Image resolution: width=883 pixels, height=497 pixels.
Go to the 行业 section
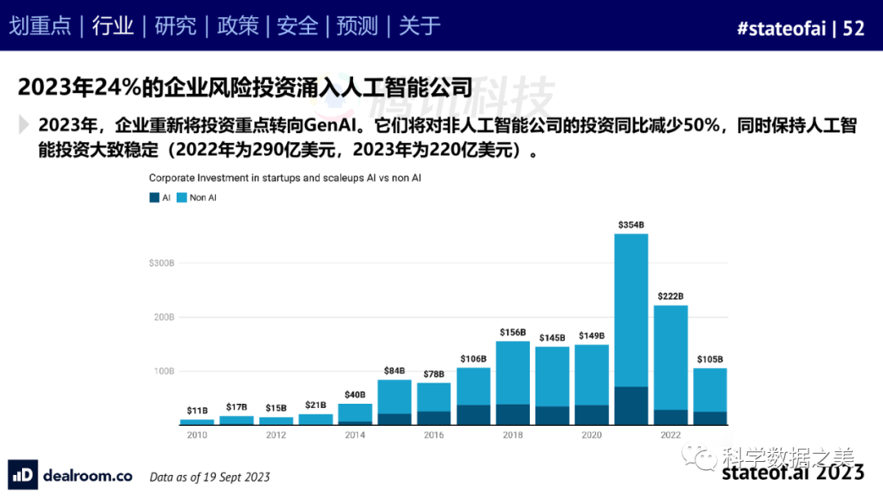[113, 26]
